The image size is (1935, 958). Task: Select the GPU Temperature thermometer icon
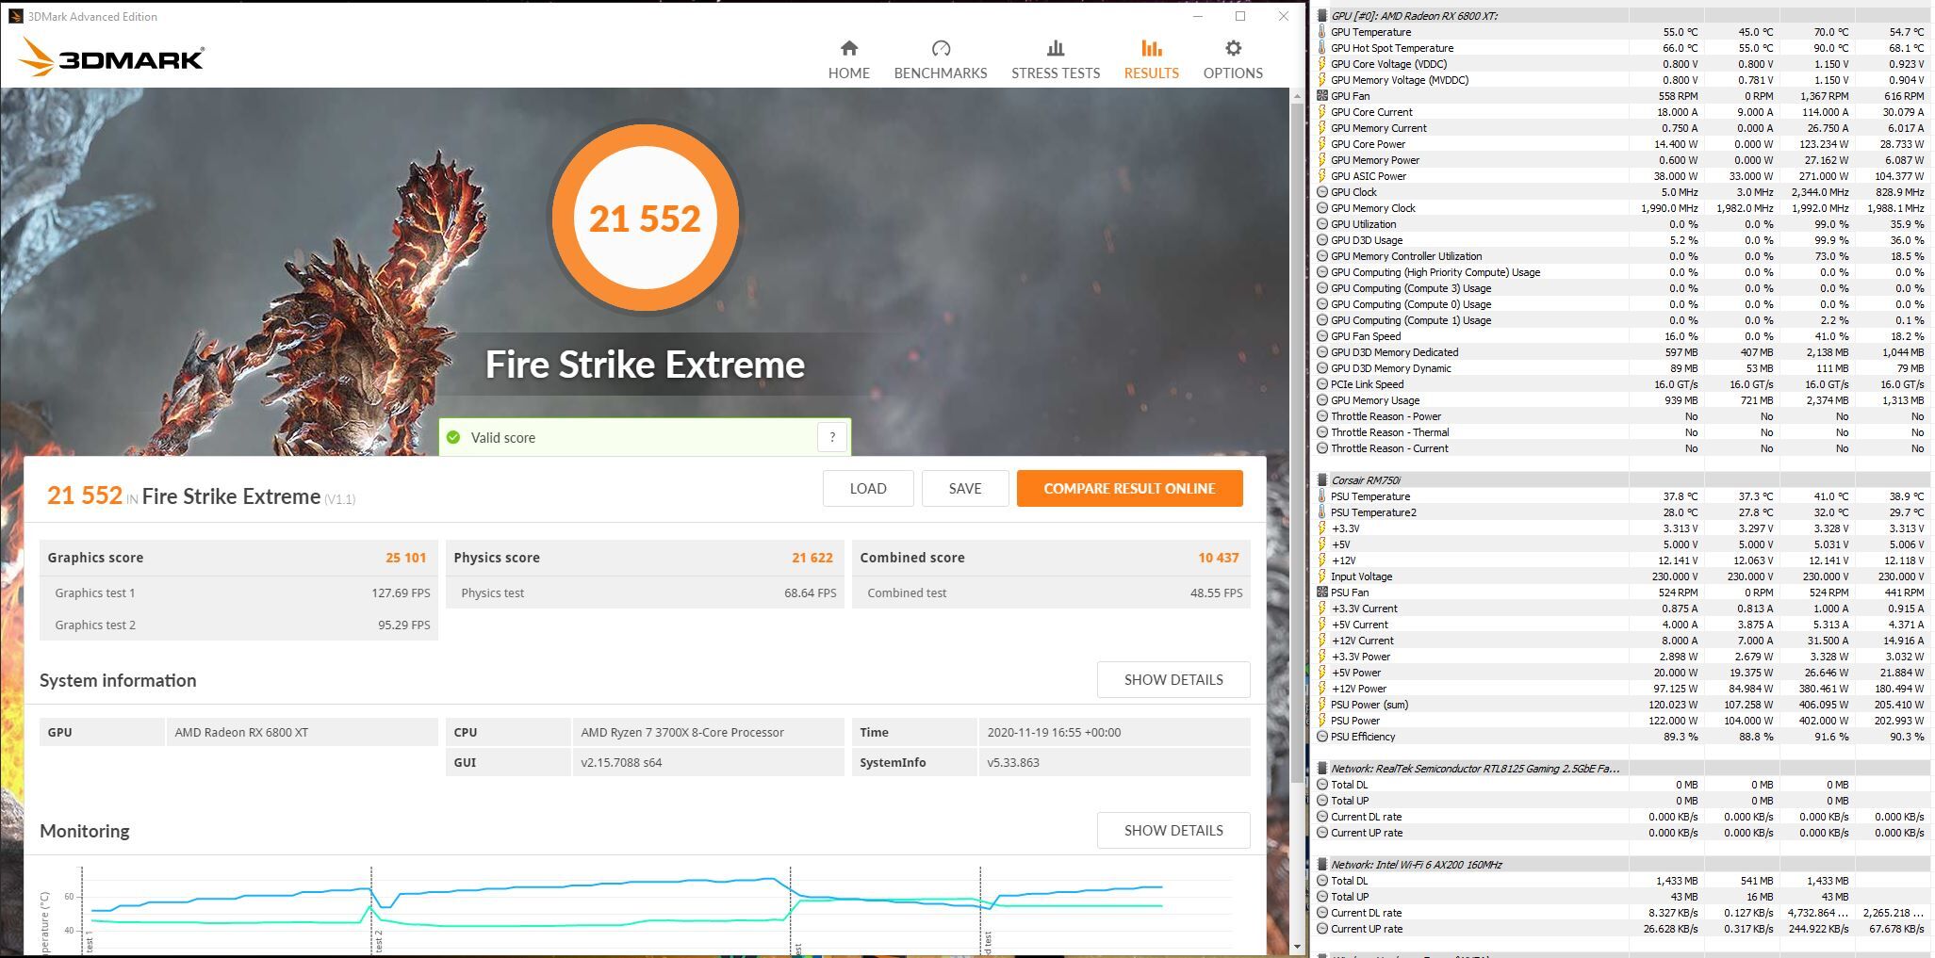(1322, 32)
